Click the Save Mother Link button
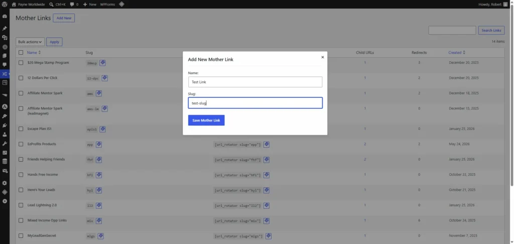The width and height of the screenshot is (514, 244). [x=206, y=120]
